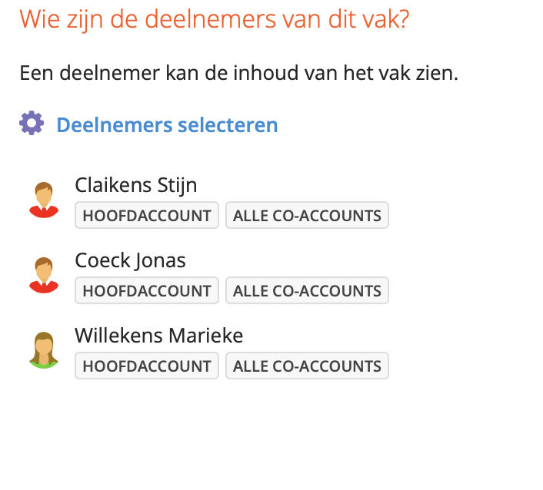
Task: Click Claikens Stijn's male avatar icon
Action: click(44, 200)
